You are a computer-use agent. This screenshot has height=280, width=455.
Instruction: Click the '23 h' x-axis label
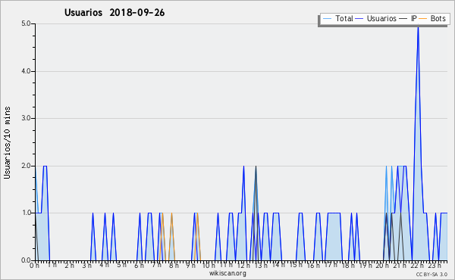point(435,266)
